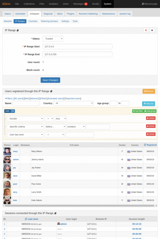160x239 pixels.
Task: Apply the Activated users filter link
Action: pyautogui.click(x=55, y=99)
